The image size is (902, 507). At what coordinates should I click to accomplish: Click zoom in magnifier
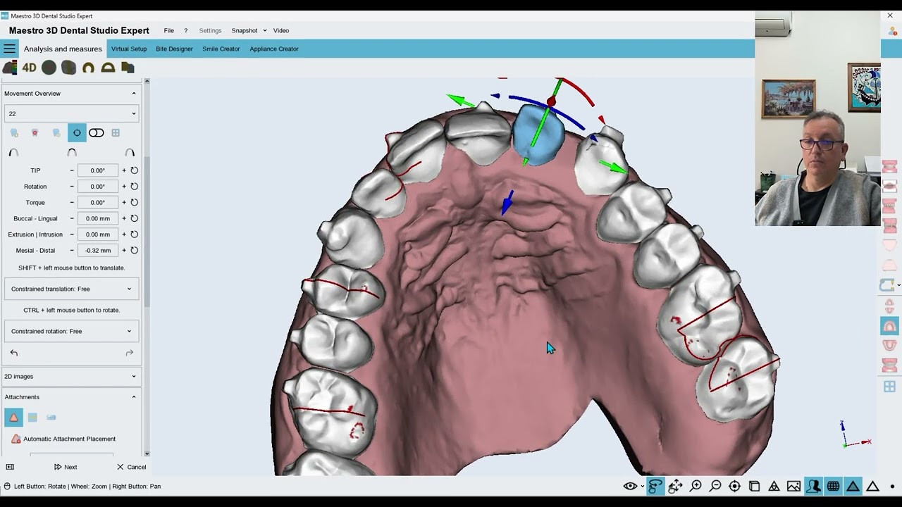point(696,486)
